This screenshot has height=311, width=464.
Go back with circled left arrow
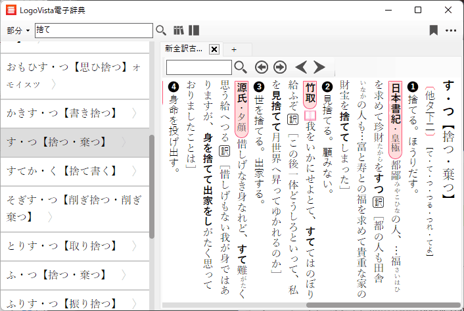click(x=261, y=67)
